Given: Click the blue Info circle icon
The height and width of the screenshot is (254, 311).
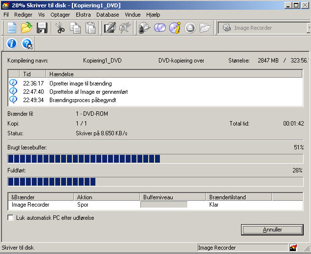Looking at the screenshot, I should 12,43.
